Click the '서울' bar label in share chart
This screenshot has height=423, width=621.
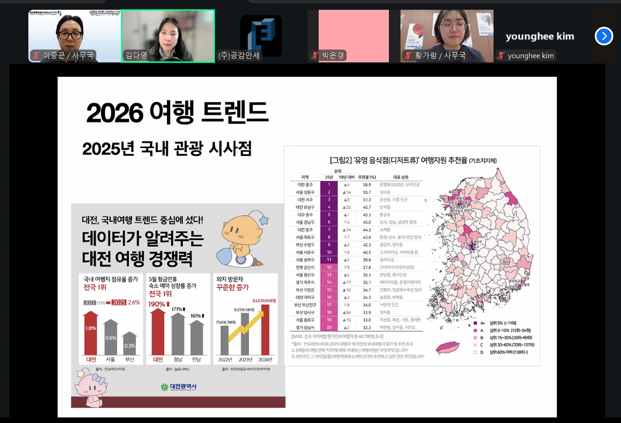(x=110, y=359)
